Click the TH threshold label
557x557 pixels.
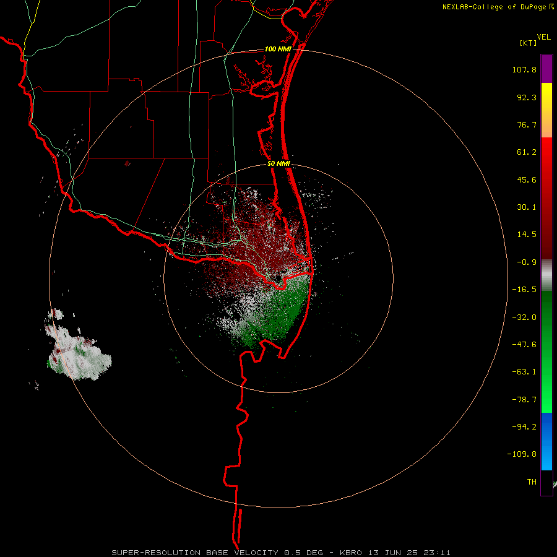(532, 482)
